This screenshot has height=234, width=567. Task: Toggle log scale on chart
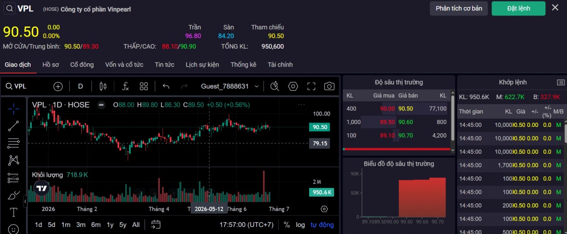pyautogui.click(x=301, y=225)
